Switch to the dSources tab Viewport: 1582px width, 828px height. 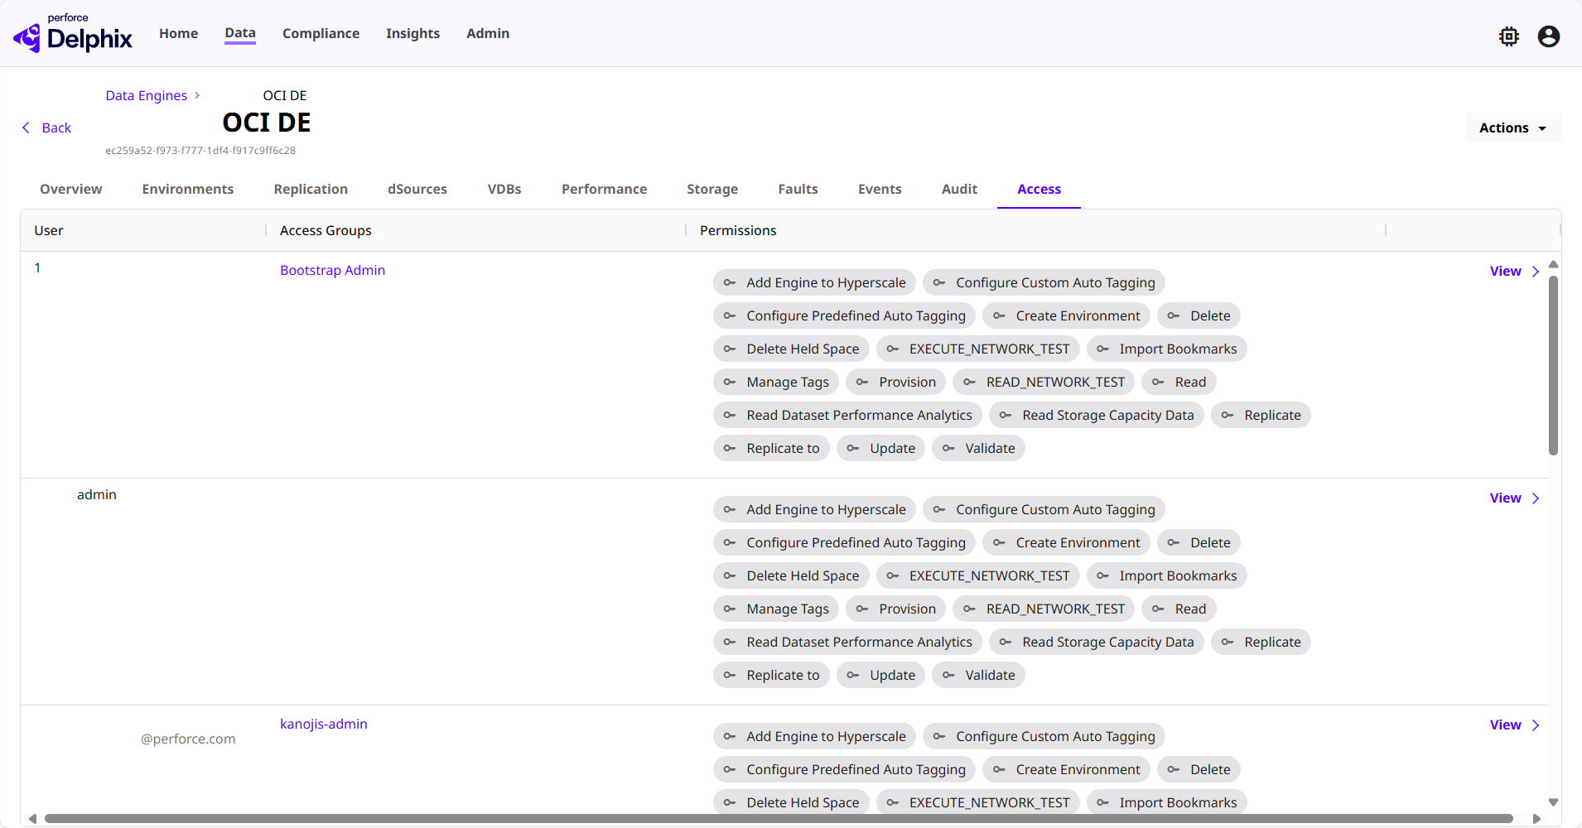[x=417, y=189]
